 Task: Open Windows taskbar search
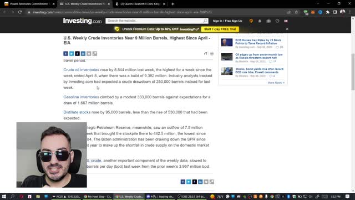coord(12,197)
